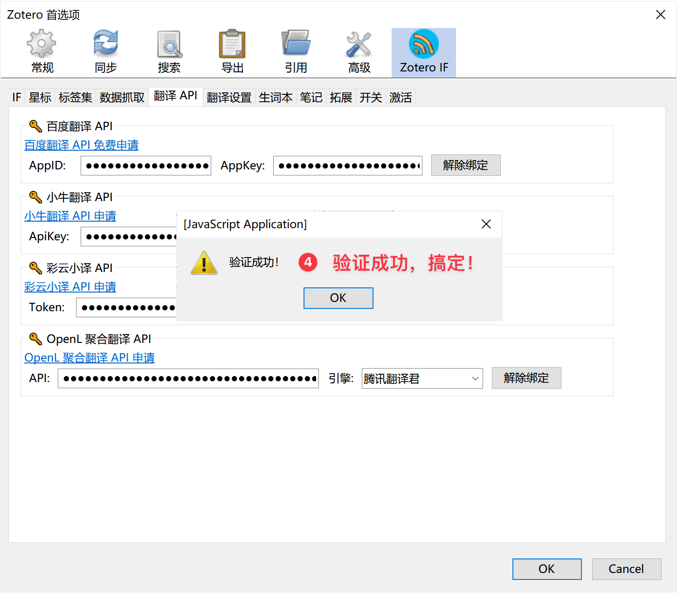Switch to the 数据抓取 tab
This screenshot has height=593, width=677.
(122, 98)
